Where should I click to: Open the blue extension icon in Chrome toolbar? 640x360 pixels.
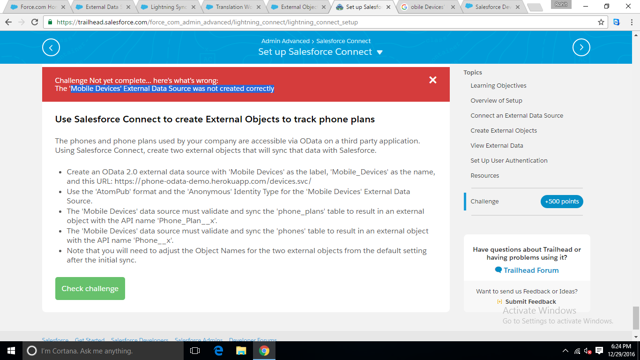click(617, 22)
